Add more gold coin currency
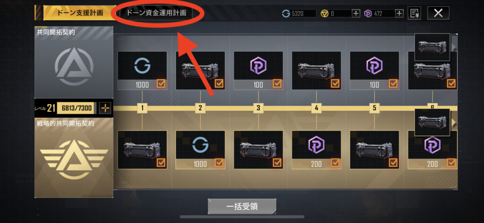This screenshot has width=484, height=223. [x=356, y=13]
